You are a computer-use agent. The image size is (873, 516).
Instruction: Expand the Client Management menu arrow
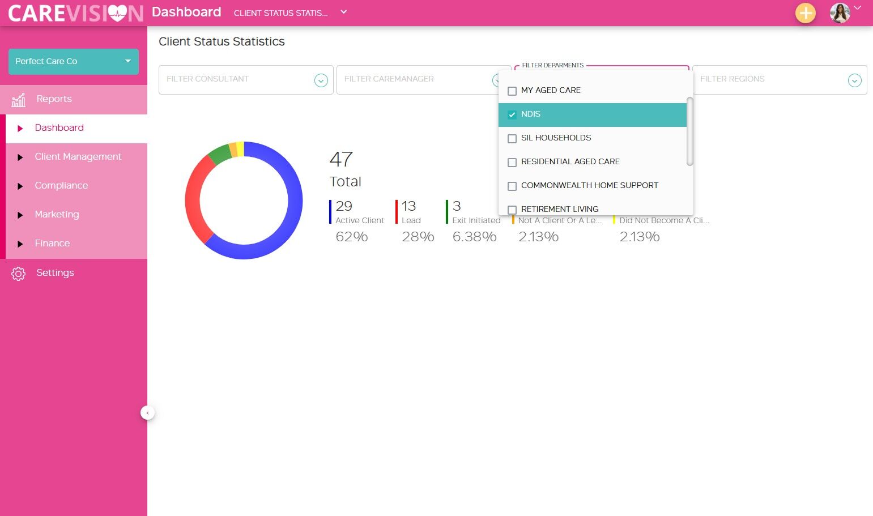coord(20,157)
